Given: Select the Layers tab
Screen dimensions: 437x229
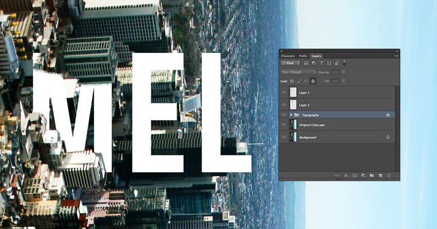Looking at the screenshot, I should 316,56.
